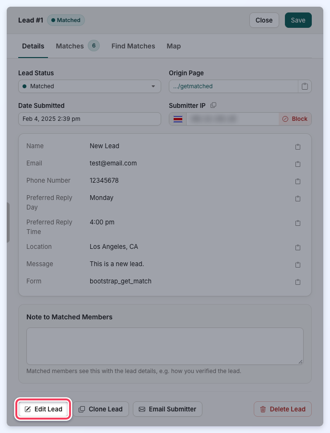Copy the Preferred Reply Time value
This screenshot has width=330, height=433.
(x=298, y=223)
